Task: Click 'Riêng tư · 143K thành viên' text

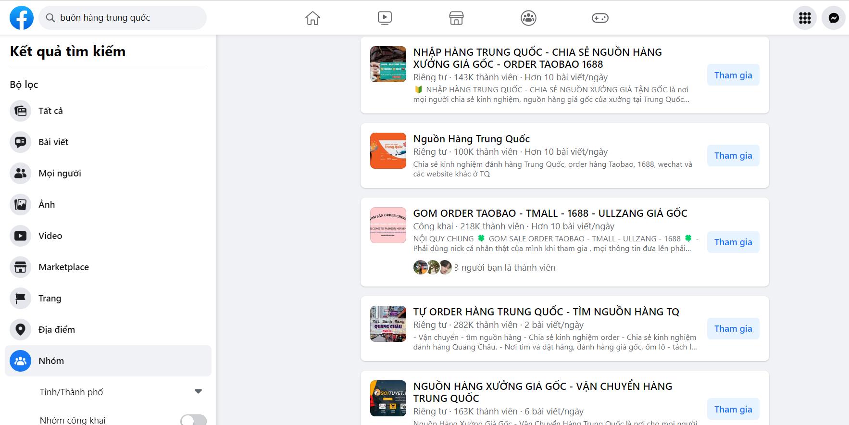Action: click(465, 77)
